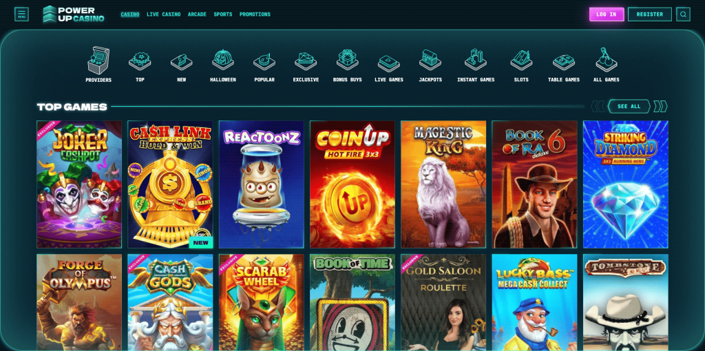Open the Coin Up Hot Fire tile
This screenshot has height=351, width=705.
point(352,184)
